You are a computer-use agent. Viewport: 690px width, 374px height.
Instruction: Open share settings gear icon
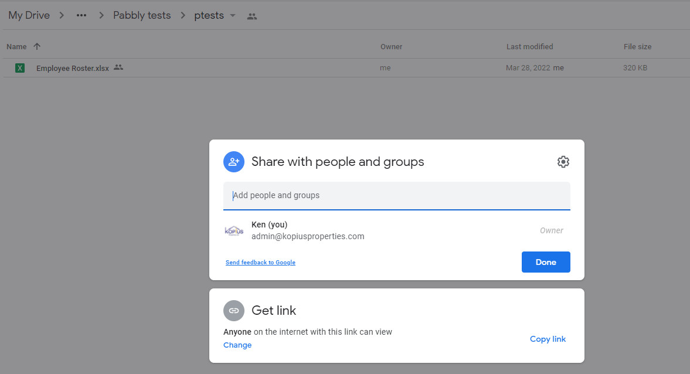[563, 161]
